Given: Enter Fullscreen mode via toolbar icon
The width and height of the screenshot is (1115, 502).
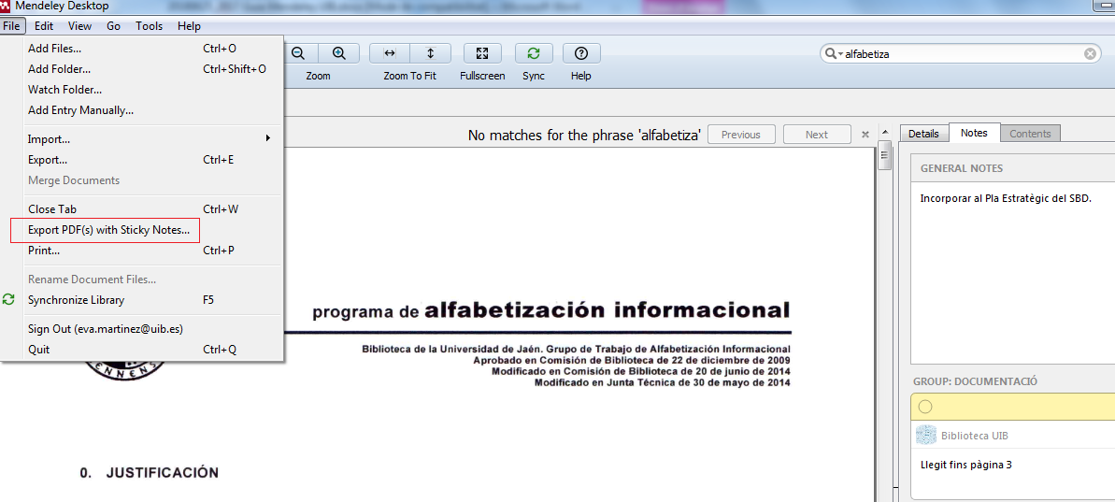Looking at the screenshot, I should coord(482,53).
